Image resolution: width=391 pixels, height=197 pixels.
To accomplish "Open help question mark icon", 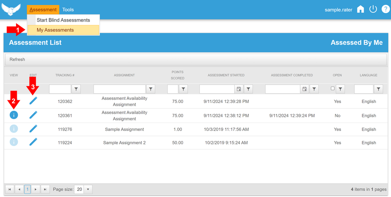I will [385, 9].
